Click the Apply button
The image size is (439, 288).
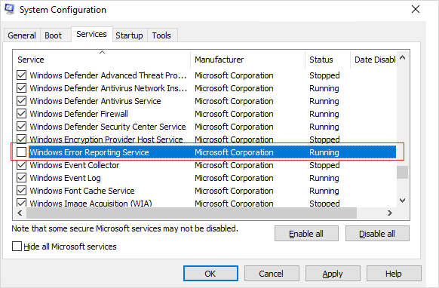tap(333, 274)
